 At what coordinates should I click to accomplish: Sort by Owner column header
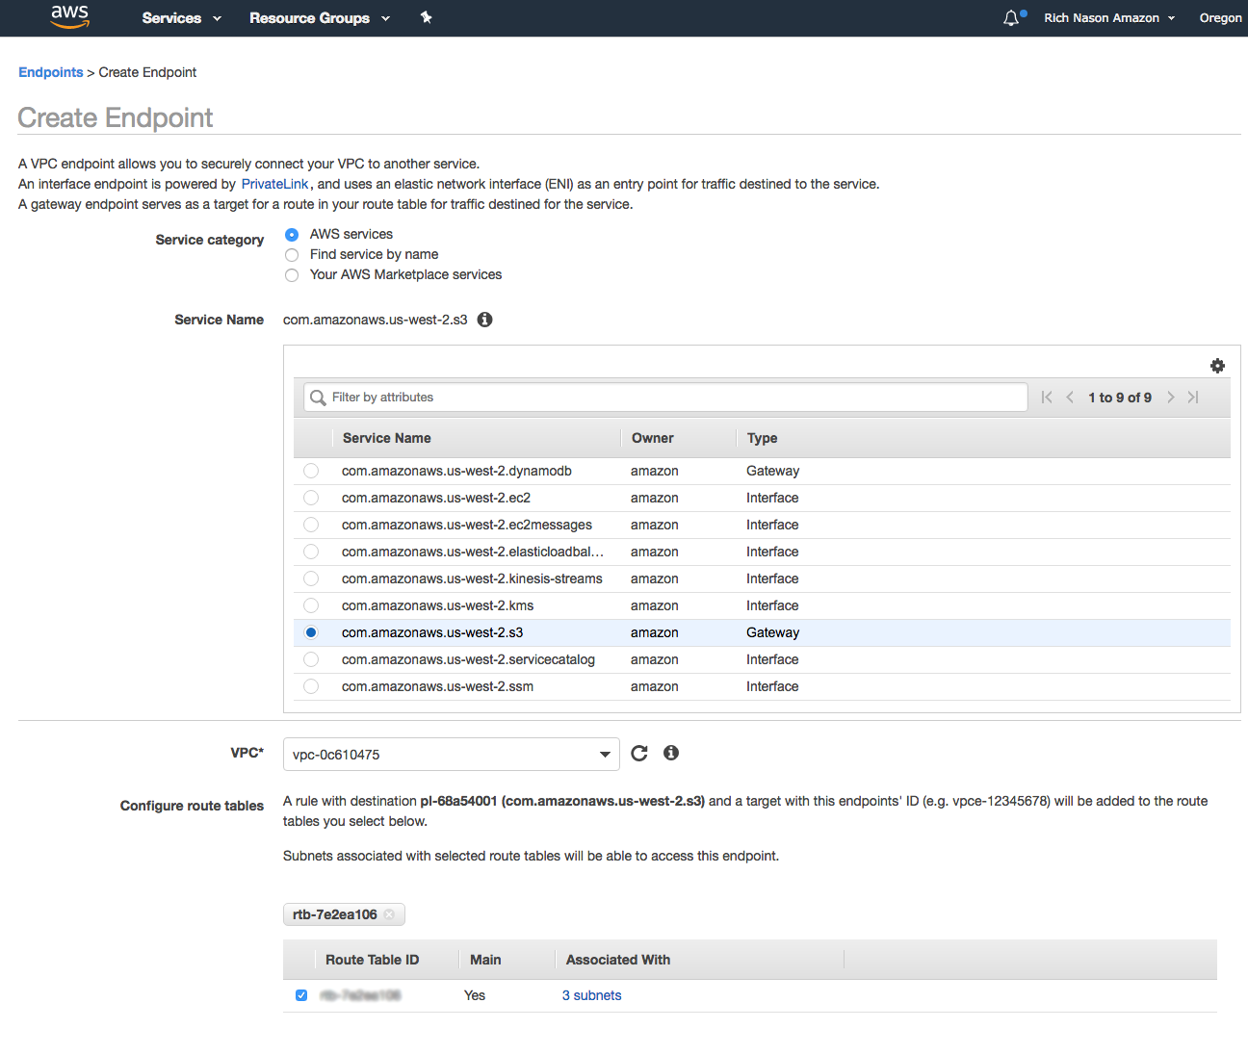point(653,438)
